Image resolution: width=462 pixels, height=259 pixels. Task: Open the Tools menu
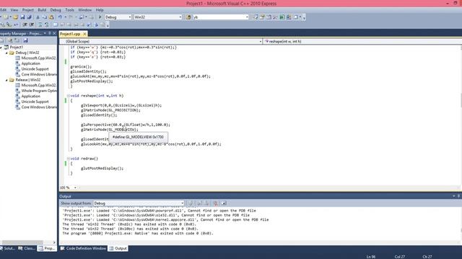pos(69,10)
